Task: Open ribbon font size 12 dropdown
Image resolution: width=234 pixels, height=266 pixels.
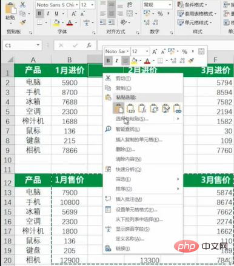Action: pos(92,5)
